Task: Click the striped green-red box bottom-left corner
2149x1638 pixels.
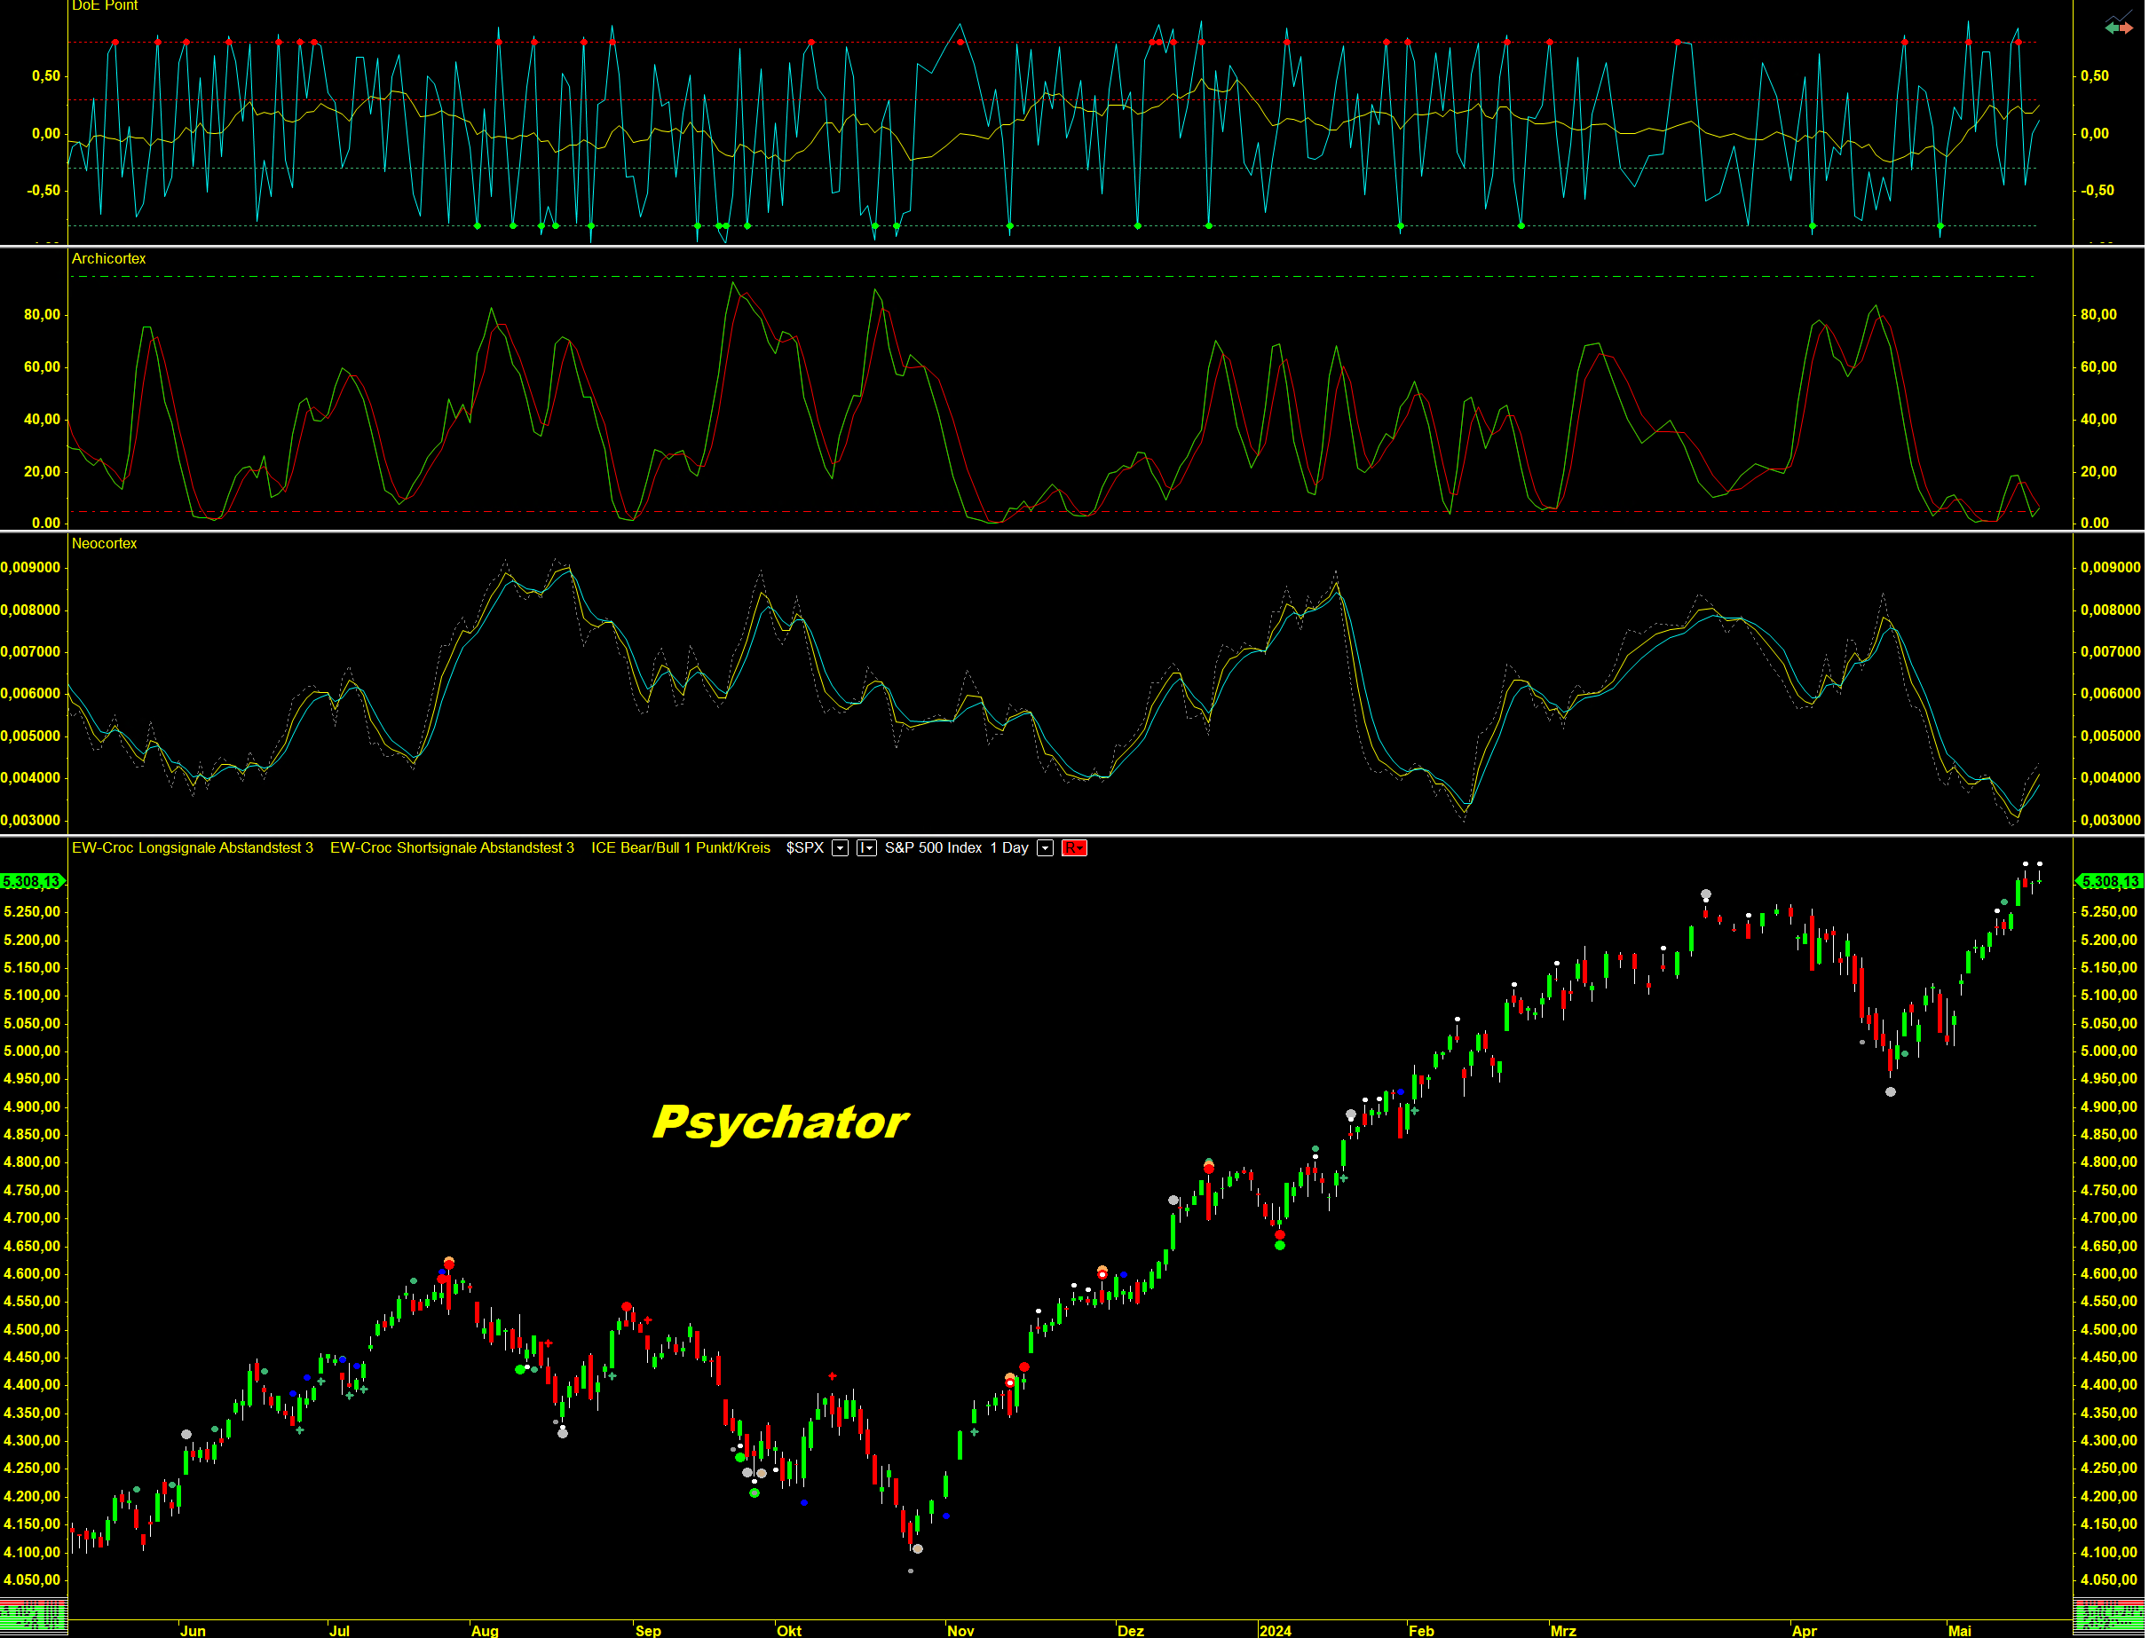Action: tap(33, 1617)
